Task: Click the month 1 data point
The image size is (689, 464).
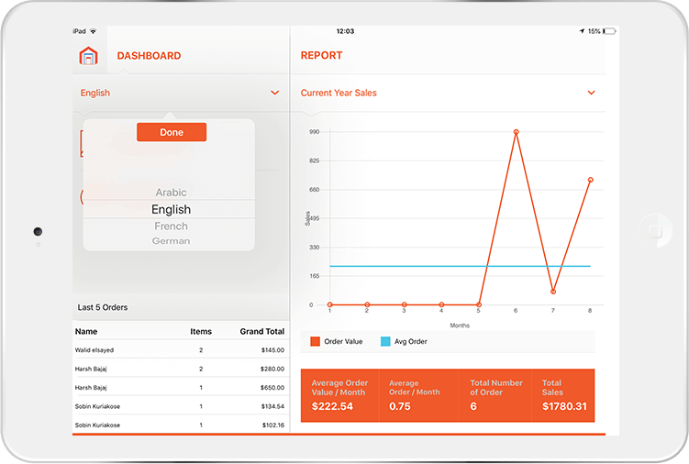Action: coord(330,304)
